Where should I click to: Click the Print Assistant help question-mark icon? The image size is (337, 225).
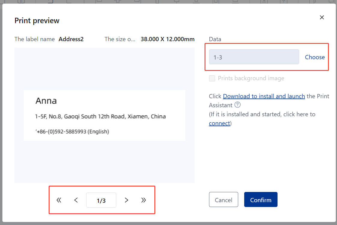point(238,105)
